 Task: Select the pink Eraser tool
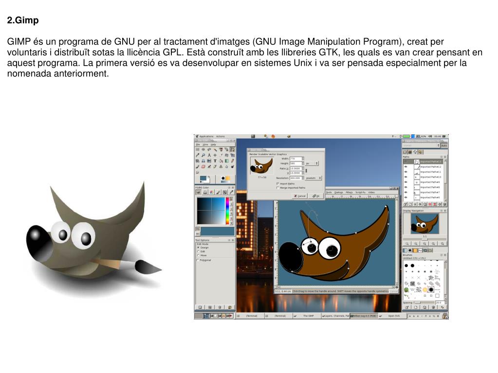pyautogui.click(x=203, y=166)
